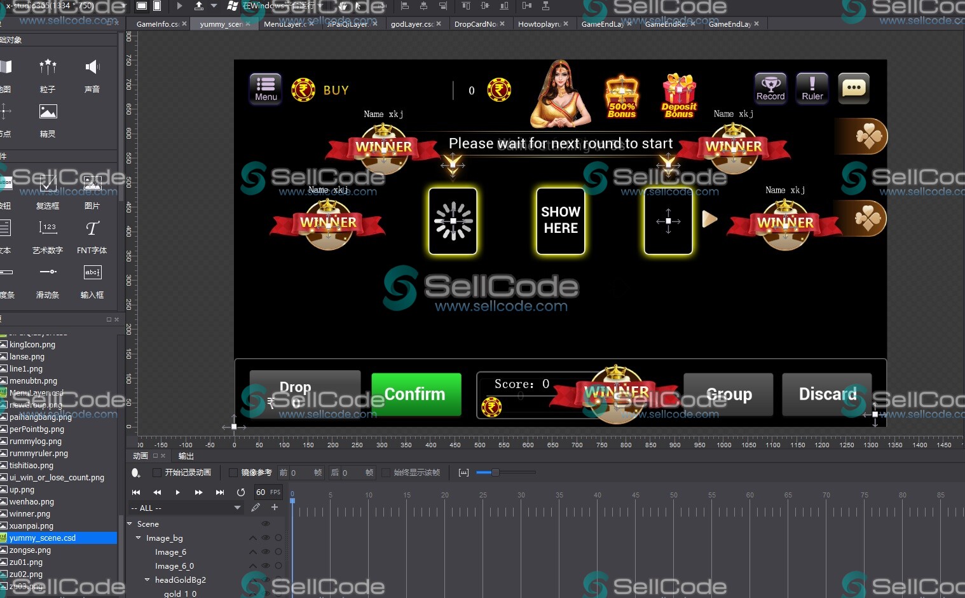Choose the sprite (精灵) object icon

48,113
